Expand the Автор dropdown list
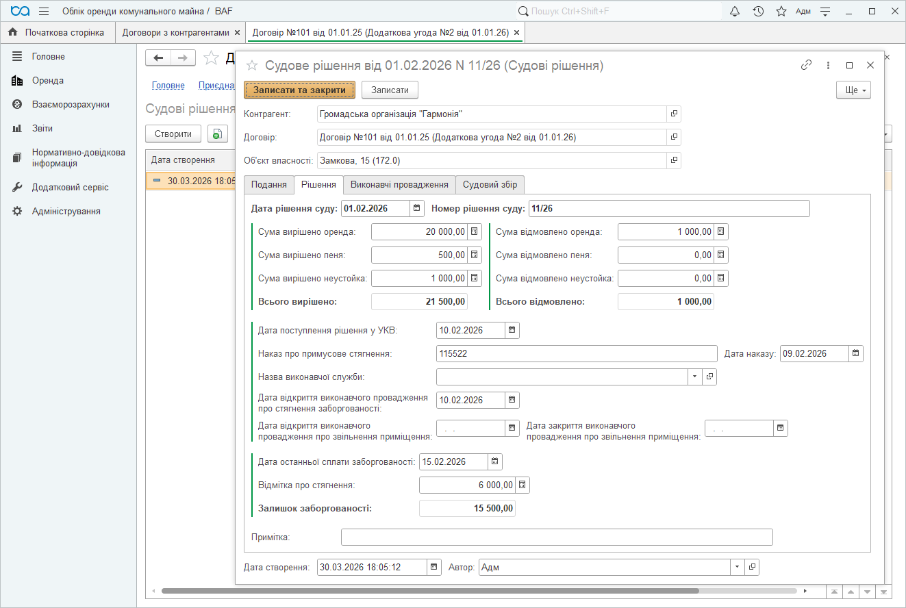 click(737, 567)
